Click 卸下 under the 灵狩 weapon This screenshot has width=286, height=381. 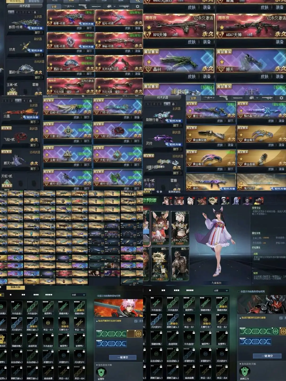(x=176, y=149)
